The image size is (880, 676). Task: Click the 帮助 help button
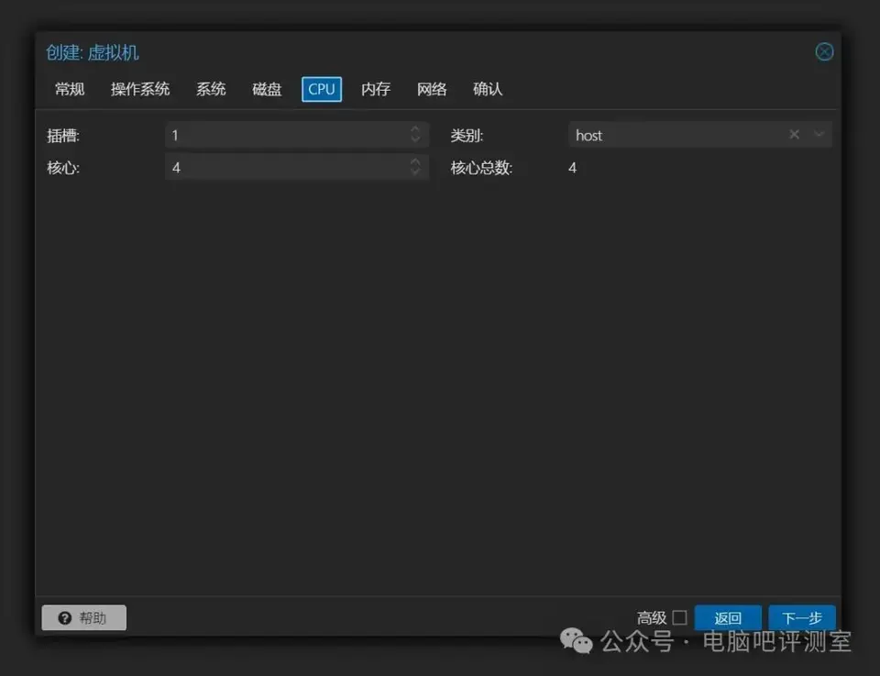[x=83, y=617]
